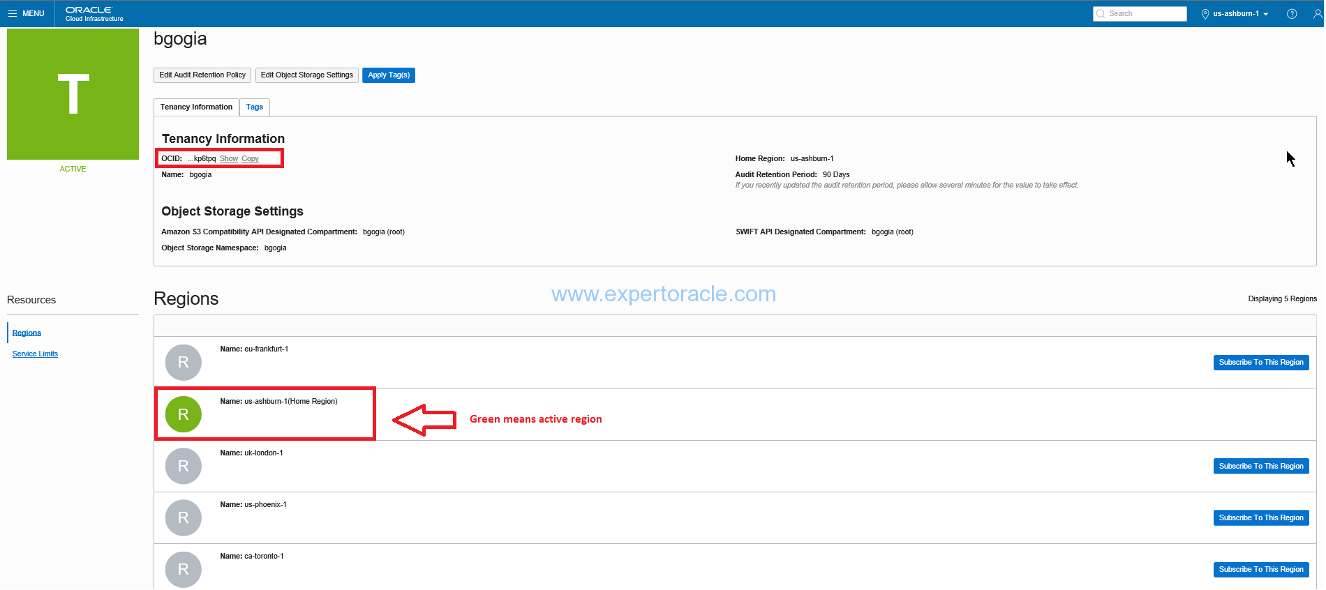This screenshot has height=590, width=1326.
Task: Click the ca-toronto-1 region R icon
Action: (184, 569)
